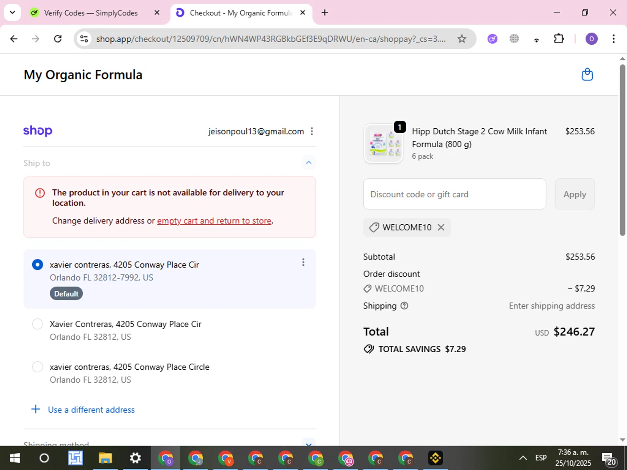This screenshot has width=627, height=470.
Task: Bookmark this page with the star icon
Action: point(461,39)
